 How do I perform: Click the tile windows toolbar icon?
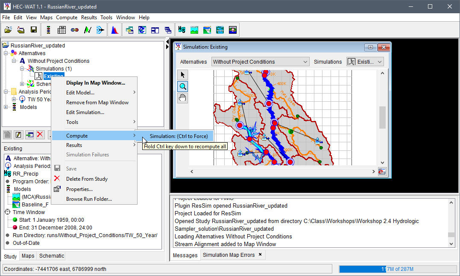155,30
